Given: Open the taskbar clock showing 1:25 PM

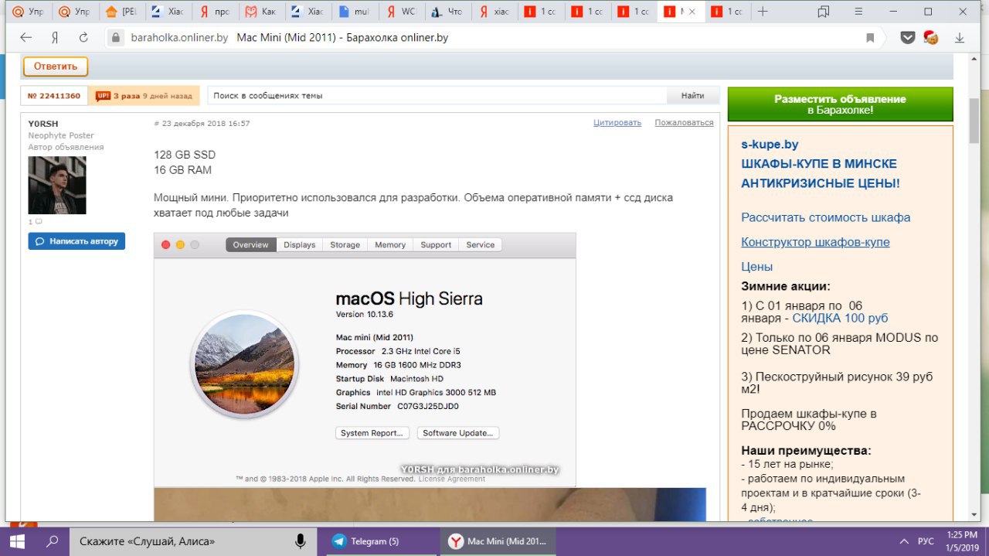Looking at the screenshot, I should coord(962,541).
